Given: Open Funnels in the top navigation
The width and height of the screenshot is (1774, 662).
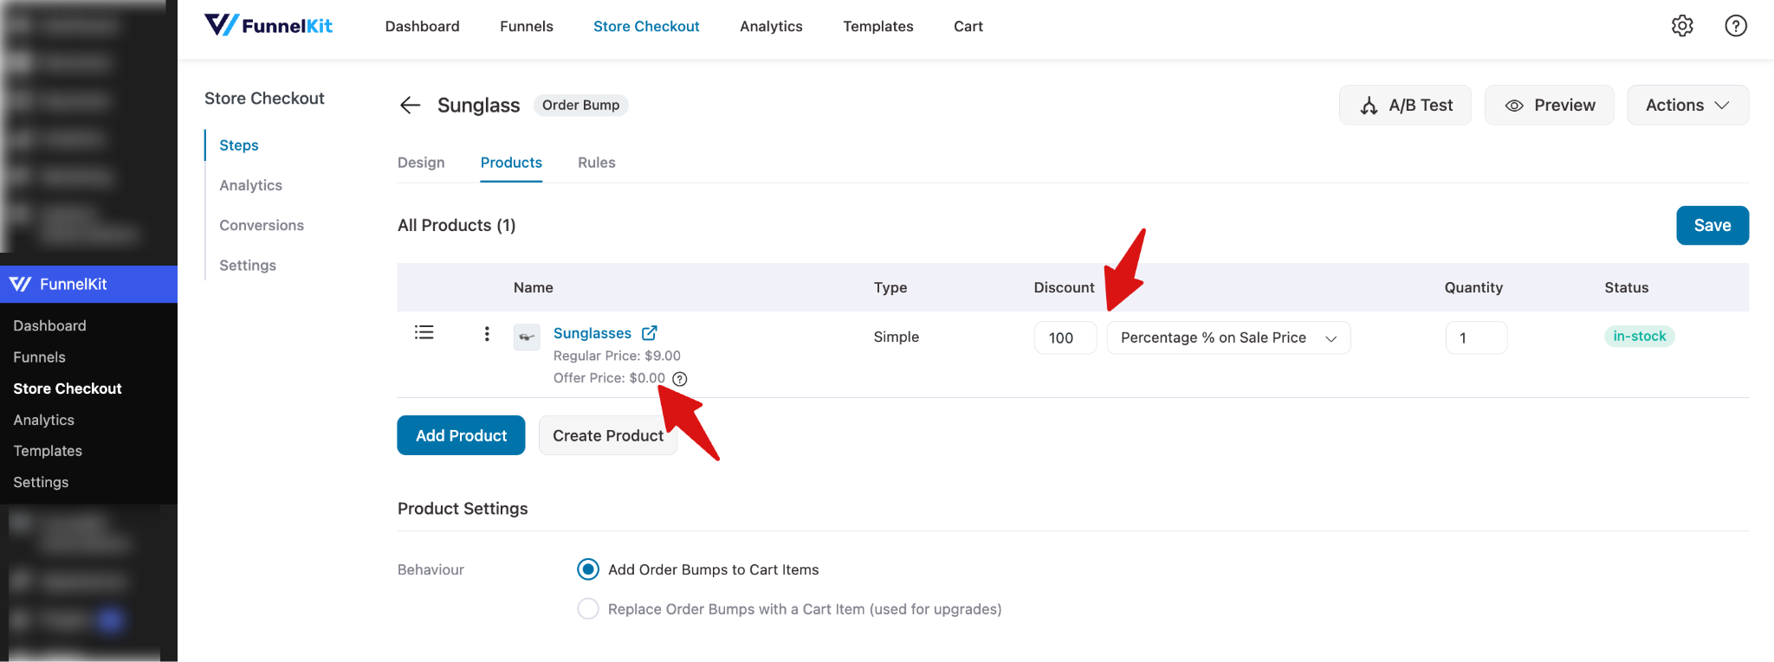Looking at the screenshot, I should click(x=527, y=27).
